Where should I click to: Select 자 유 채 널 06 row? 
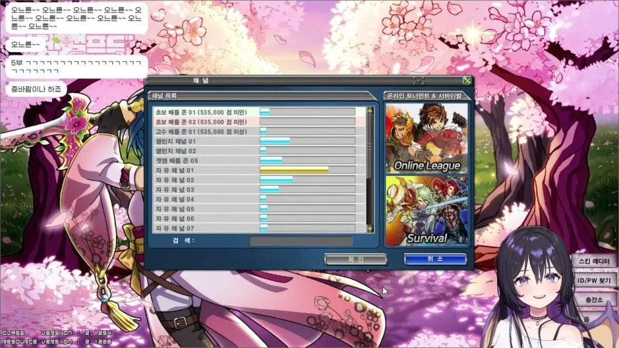[x=259, y=218]
